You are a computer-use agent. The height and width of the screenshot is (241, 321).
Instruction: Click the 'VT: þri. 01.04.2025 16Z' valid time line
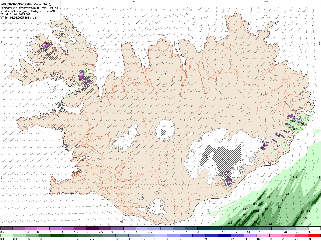15,18
